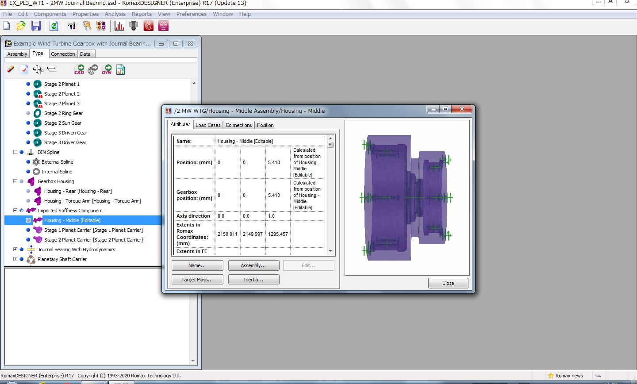The image size is (637, 384).
Task: Click the expand-all plus icon
Action: point(38,69)
